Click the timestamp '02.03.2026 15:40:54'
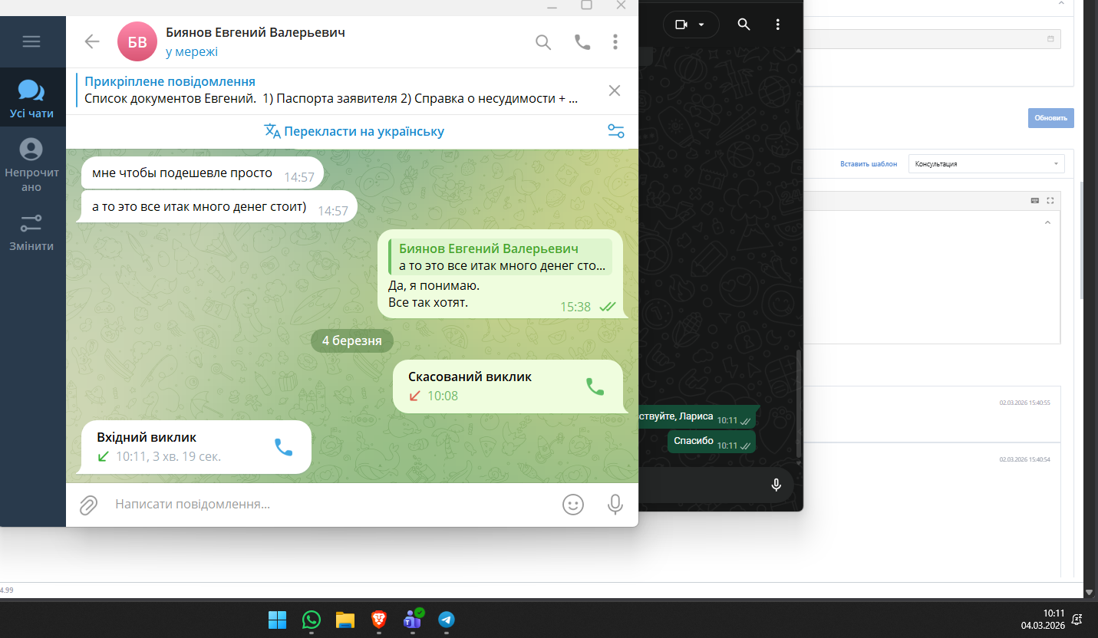The height and width of the screenshot is (638, 1098). coord(1024,459)
